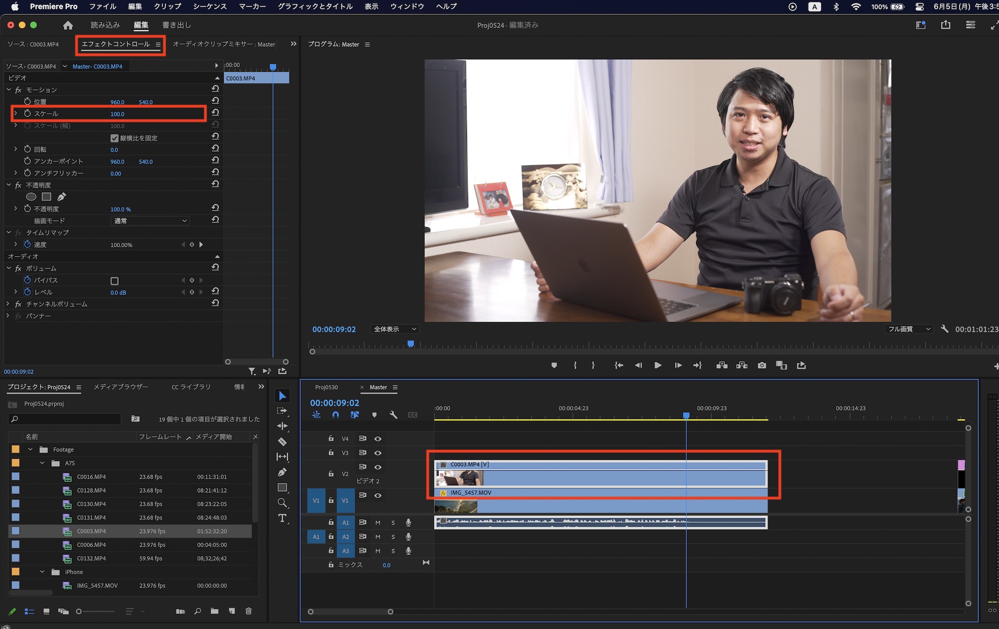Click the Export Frame camera icon
The height and width of the screenshot is (629, 999).
point(762,365)
